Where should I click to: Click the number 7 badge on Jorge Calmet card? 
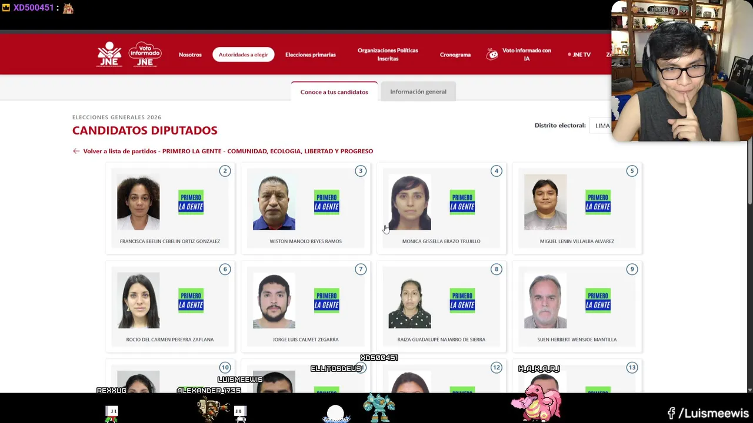(x=361, y=269)
